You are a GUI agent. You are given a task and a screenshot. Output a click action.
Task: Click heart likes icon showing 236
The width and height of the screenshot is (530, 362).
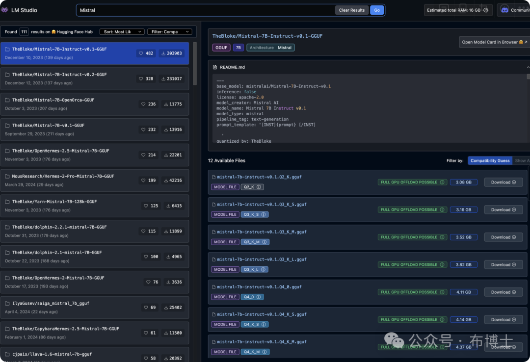click(143, 104)
